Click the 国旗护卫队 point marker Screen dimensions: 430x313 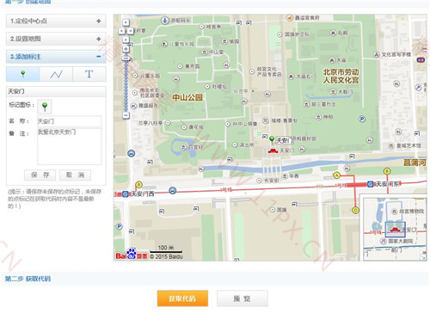tap(279, 34)
